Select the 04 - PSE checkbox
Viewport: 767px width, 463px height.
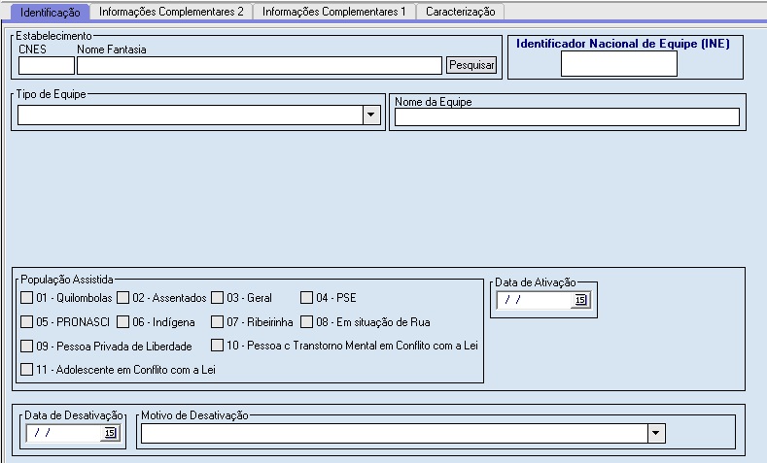[x=307, y=298]
